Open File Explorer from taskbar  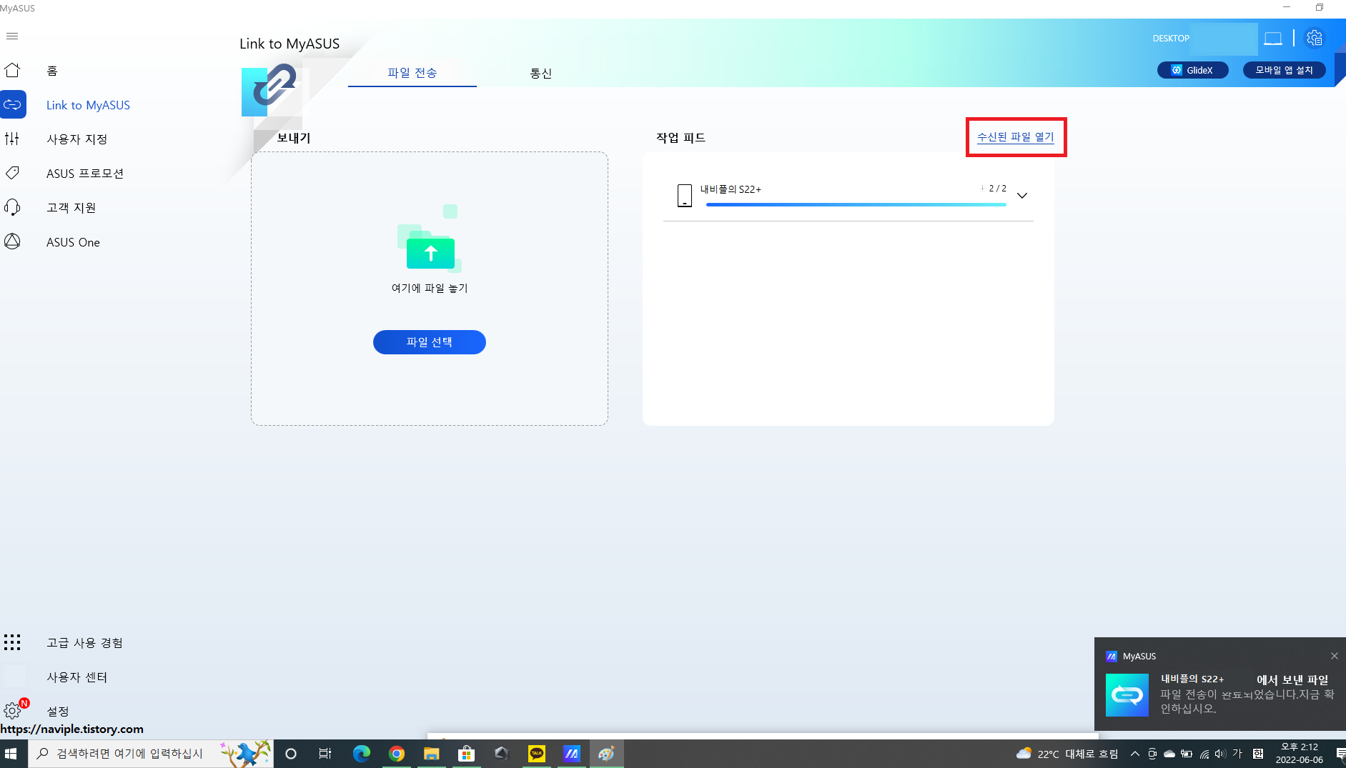click(x=431, y=754)
